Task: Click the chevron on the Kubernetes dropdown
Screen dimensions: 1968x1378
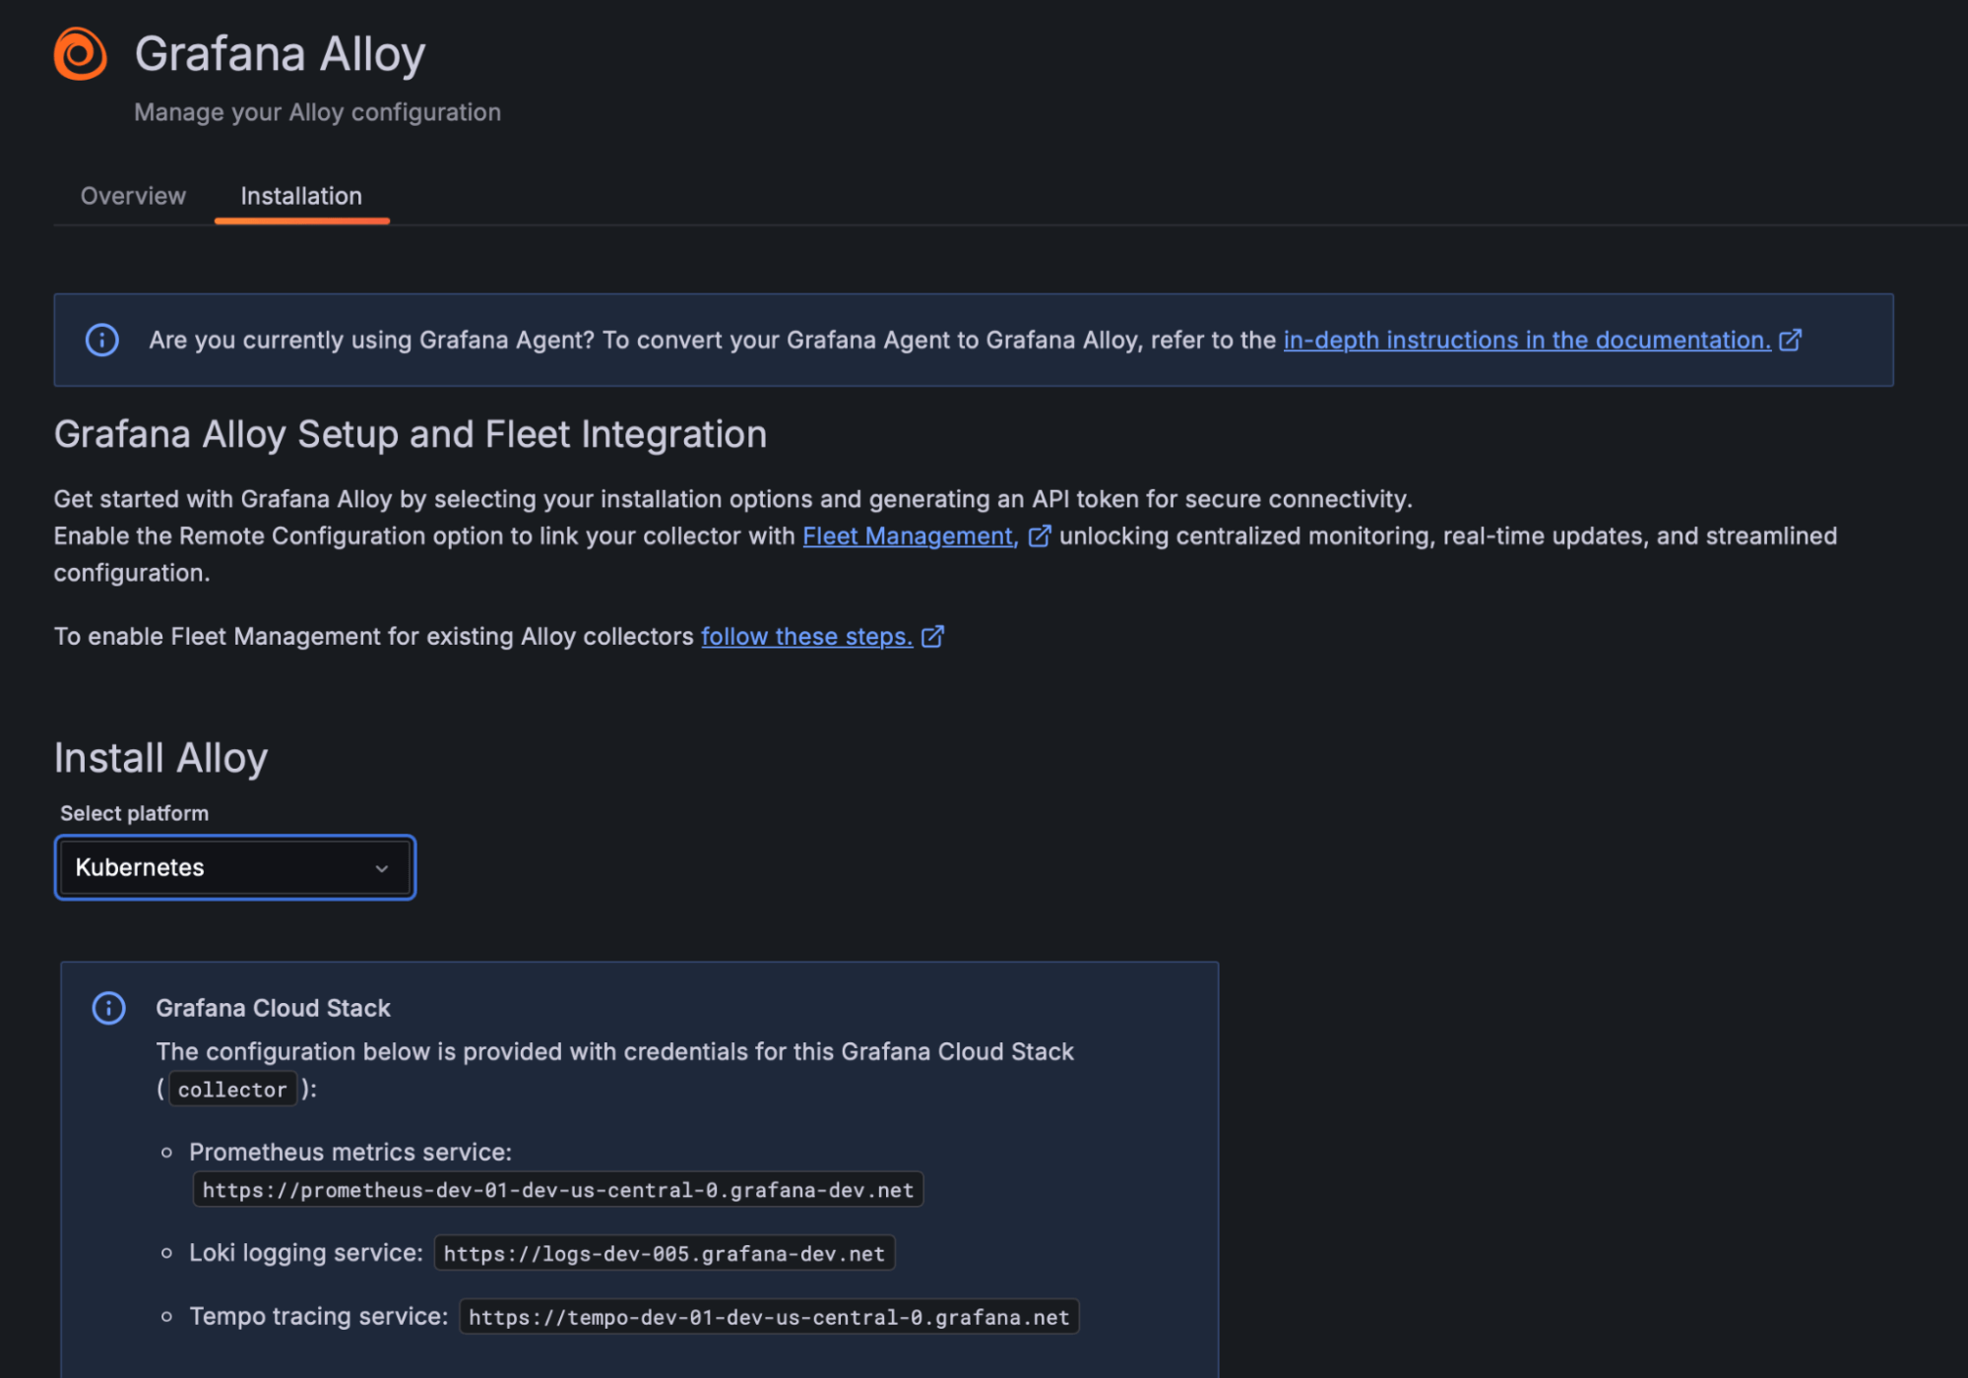Action: coord(383,867)
